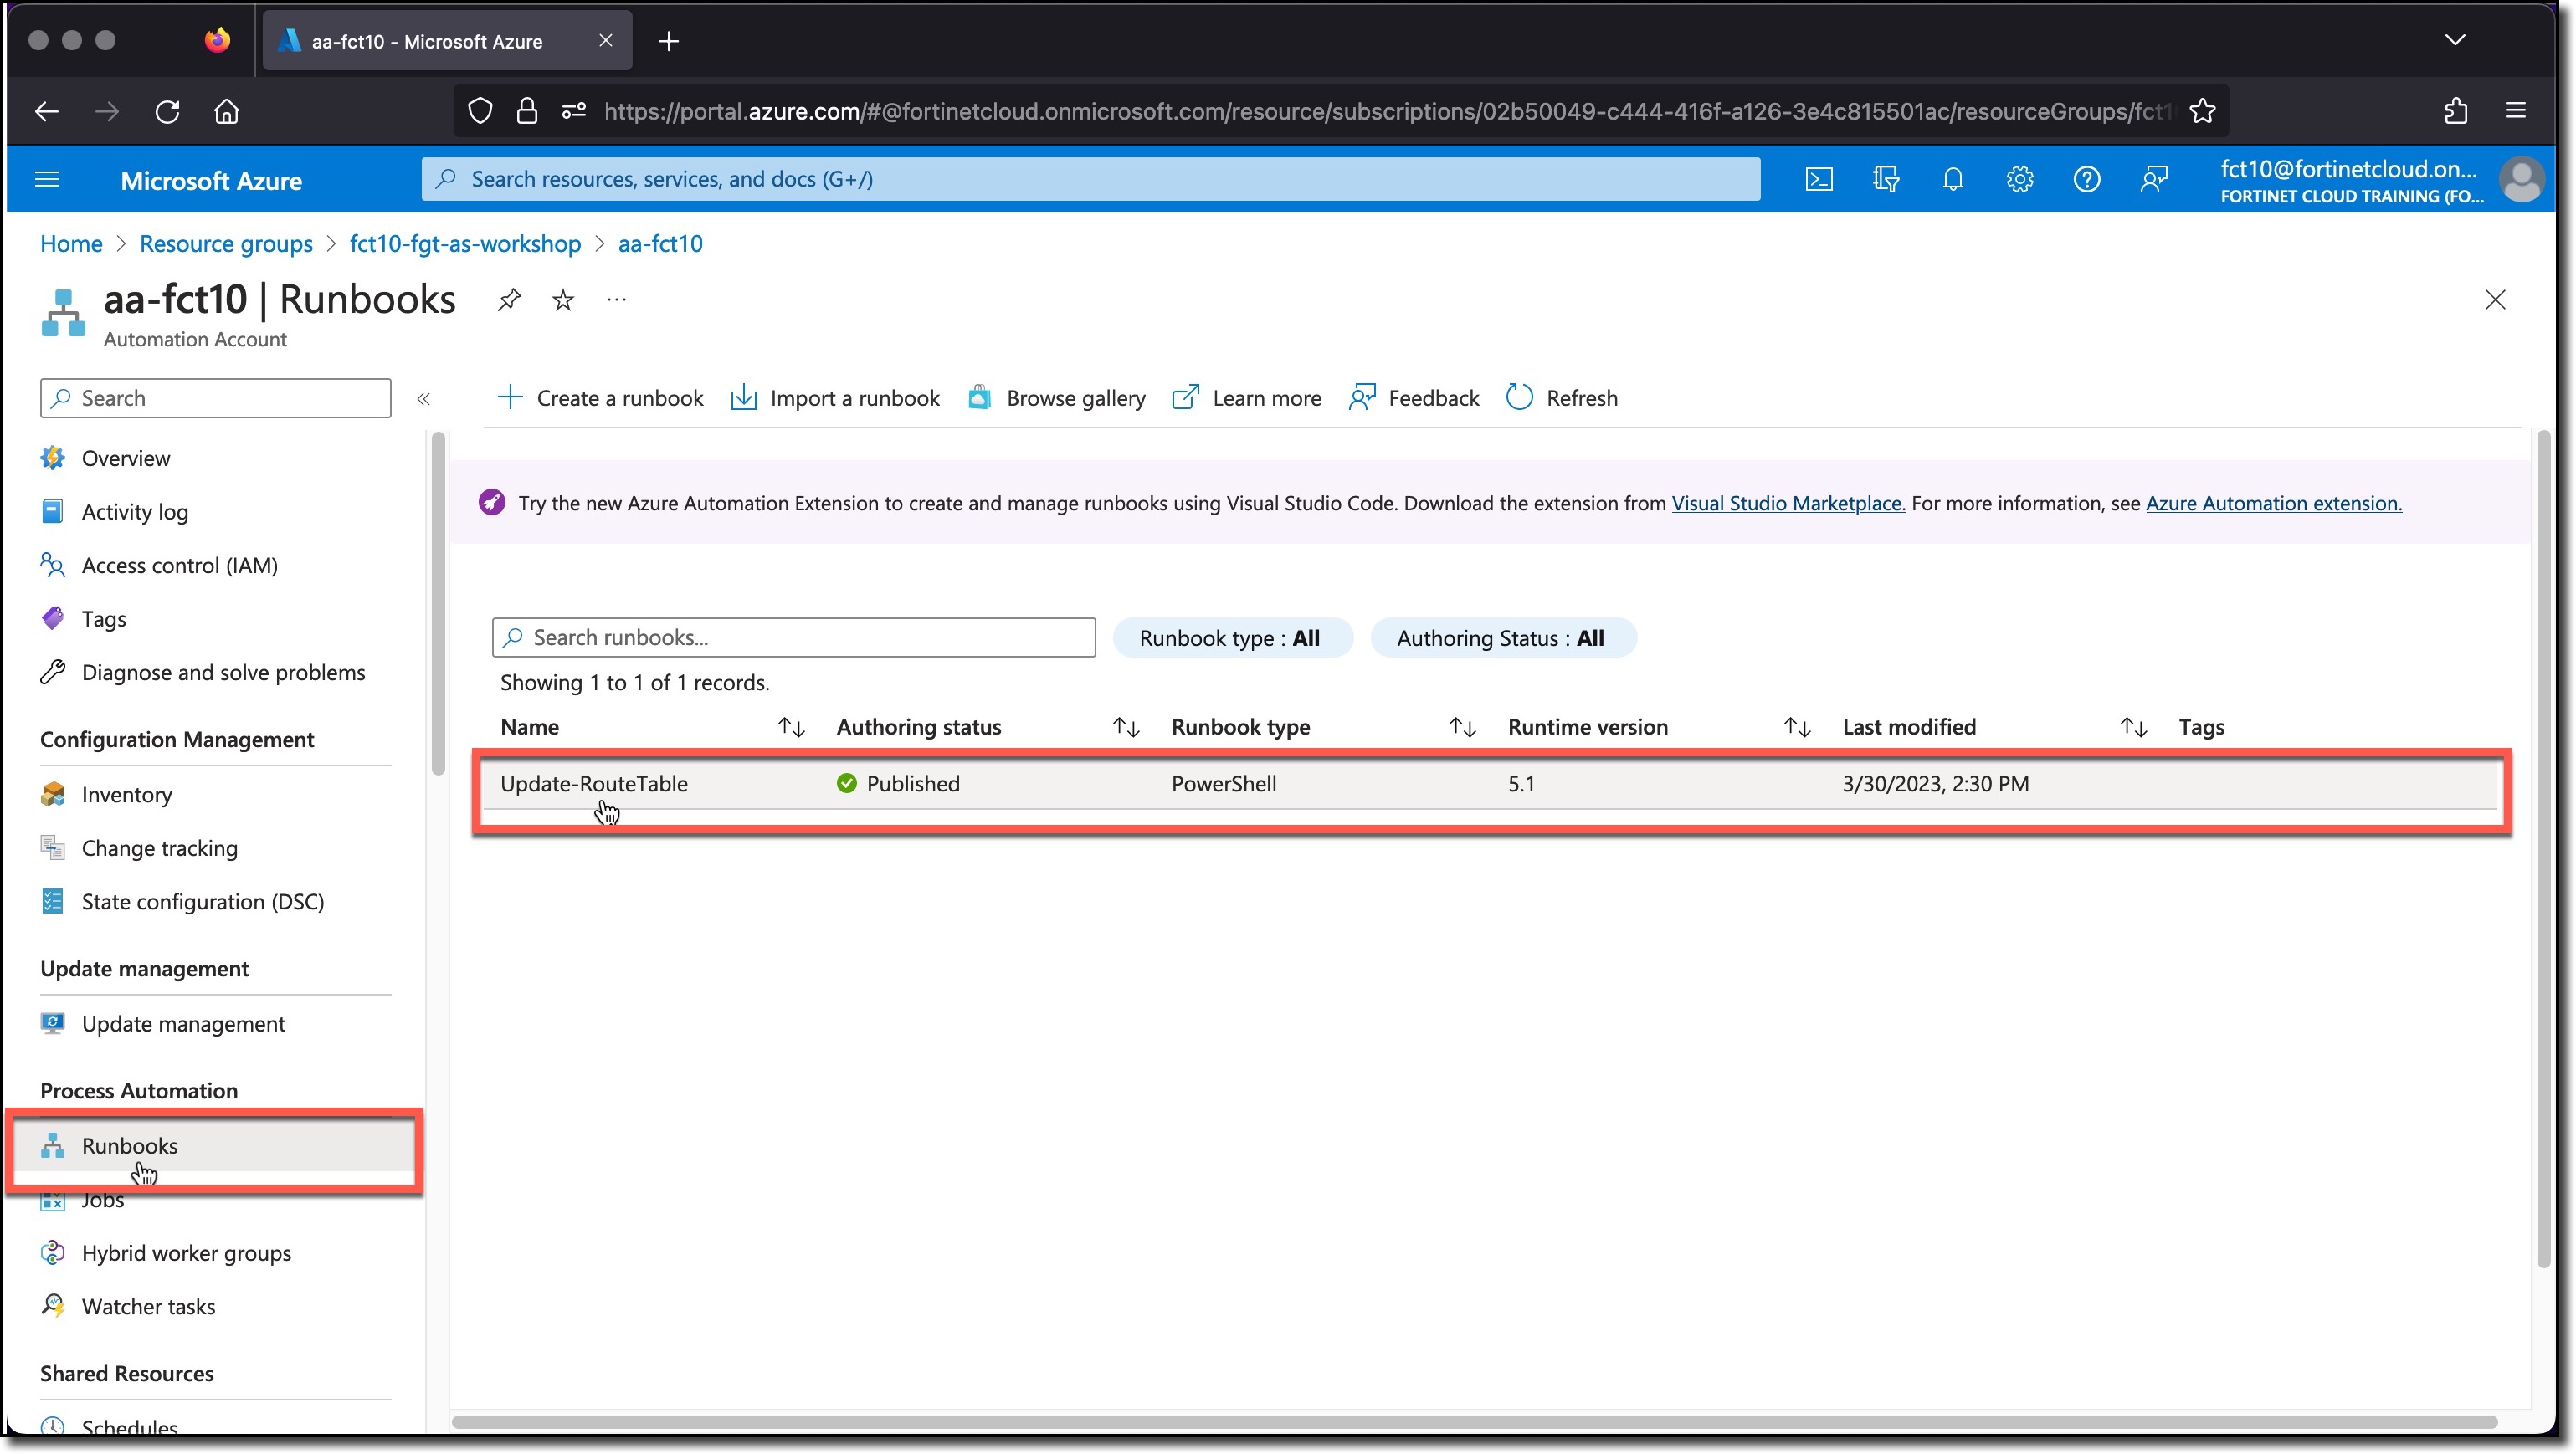Click the Update-RouteTable runbook entry

click(x=593, y=782)
